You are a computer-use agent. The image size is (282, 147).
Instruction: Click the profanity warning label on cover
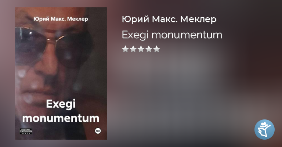tap(26, 131)
